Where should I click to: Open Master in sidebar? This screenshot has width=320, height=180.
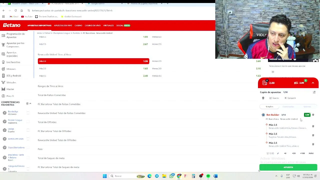pos(10,89)
